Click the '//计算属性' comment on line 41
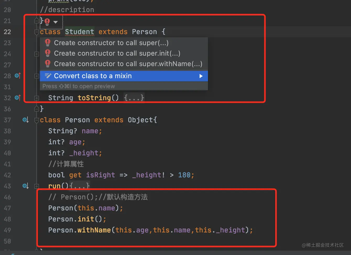Screen dimensions: 351x255 click(66, 164)
